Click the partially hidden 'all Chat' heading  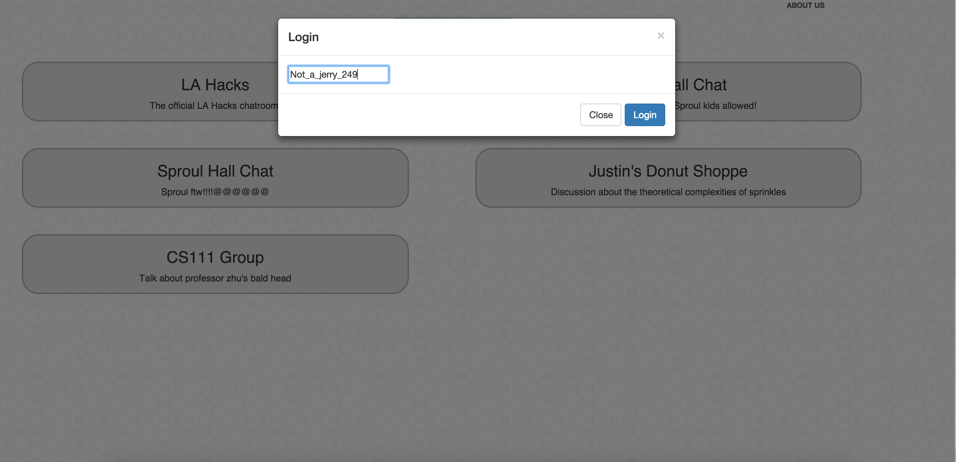click(x=701, y=85)
